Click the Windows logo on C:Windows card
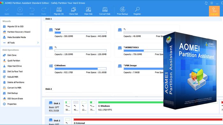Image resolution: width=223 pixels, height=125 pixels. point(51,66)
